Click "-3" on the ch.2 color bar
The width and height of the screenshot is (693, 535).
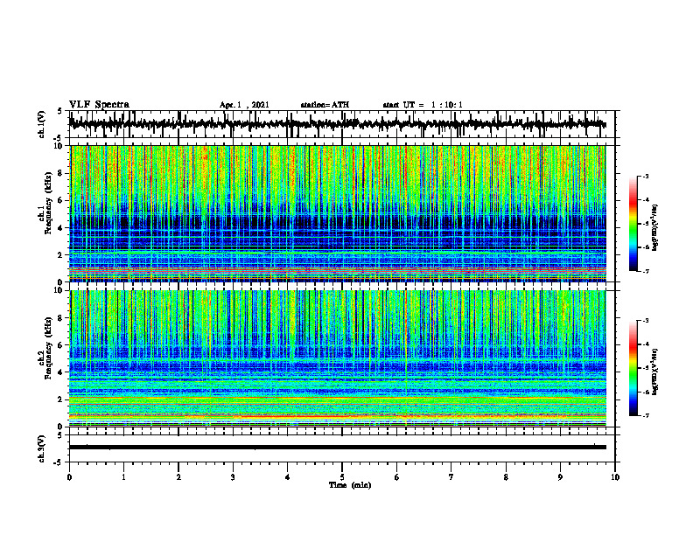[x=646, y=321]
